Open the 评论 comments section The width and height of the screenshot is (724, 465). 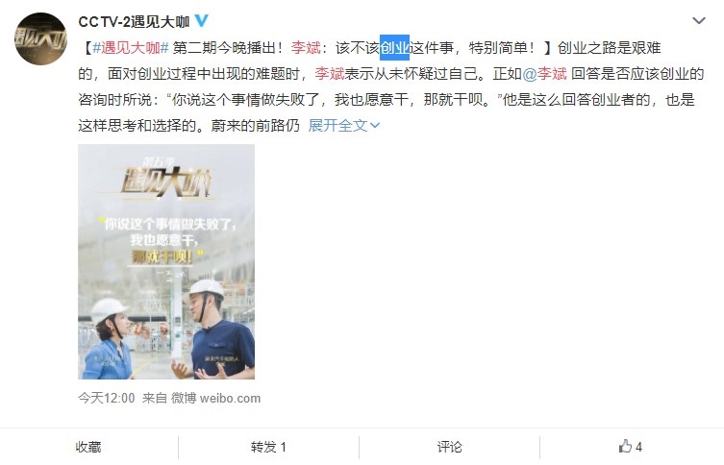coord(449,447)
